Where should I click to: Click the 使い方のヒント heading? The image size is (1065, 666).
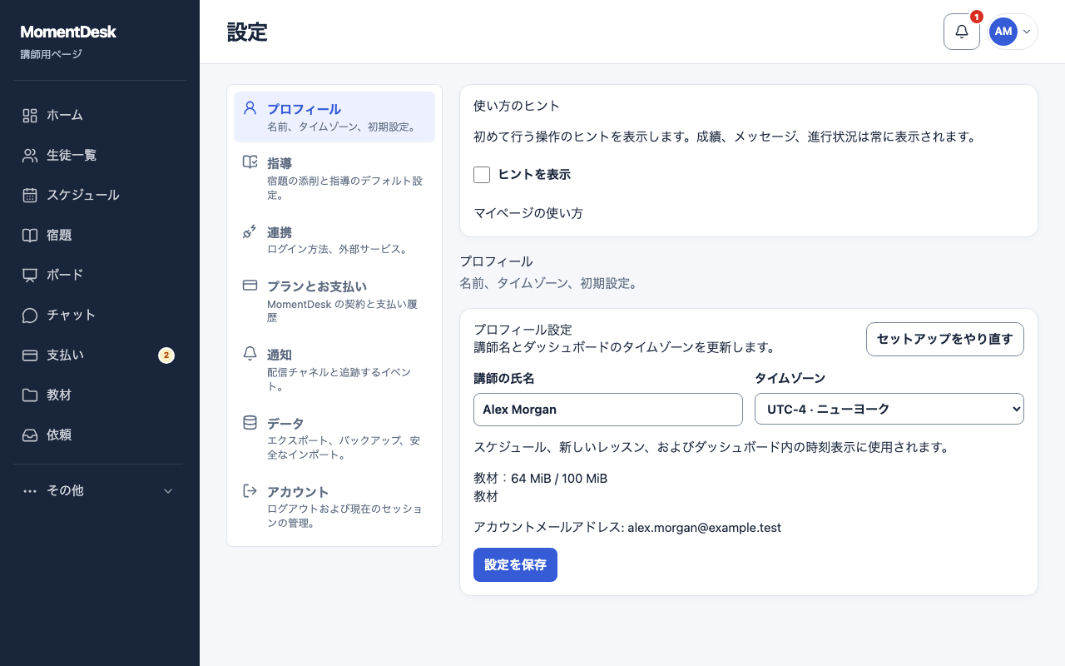517,106
